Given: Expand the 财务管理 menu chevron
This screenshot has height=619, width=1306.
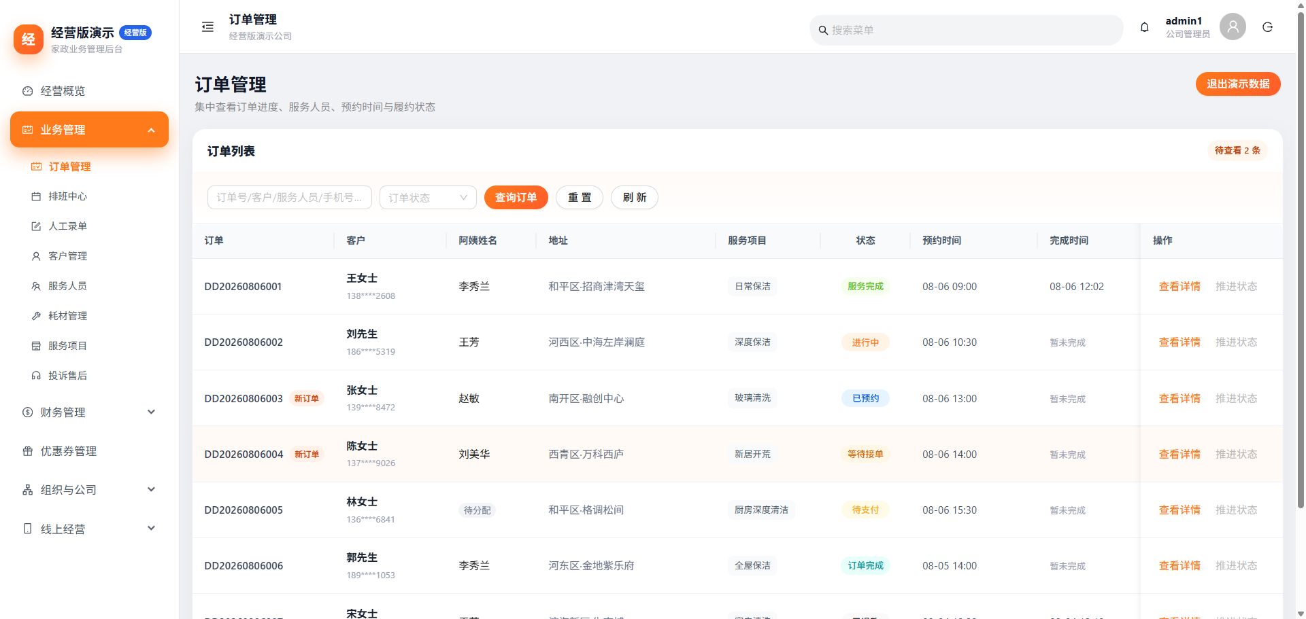Looking at the screenshot, I should pyautogui.click(x=151, y=412).
